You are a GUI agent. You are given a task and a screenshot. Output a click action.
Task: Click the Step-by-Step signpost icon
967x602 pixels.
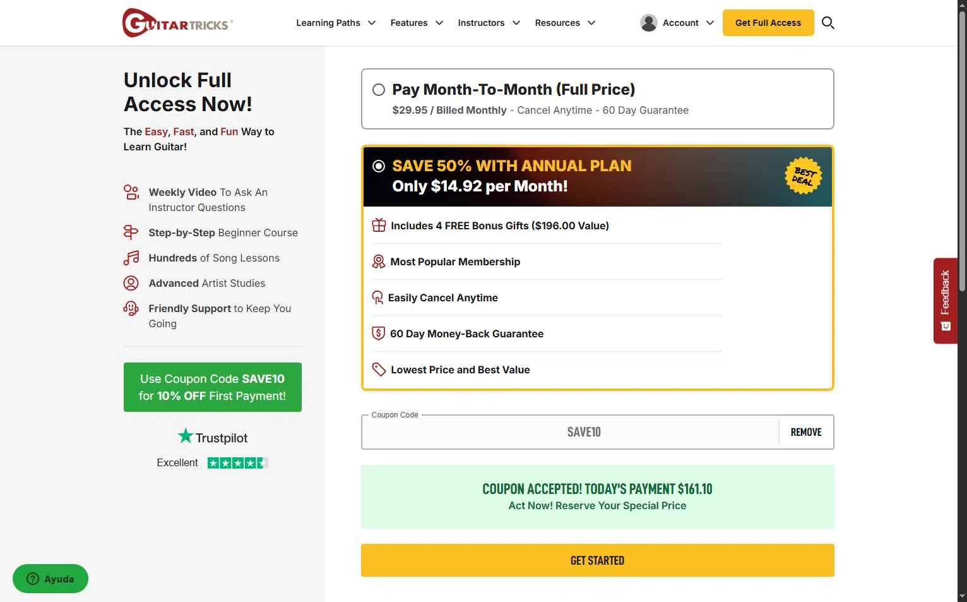point(131,232)
